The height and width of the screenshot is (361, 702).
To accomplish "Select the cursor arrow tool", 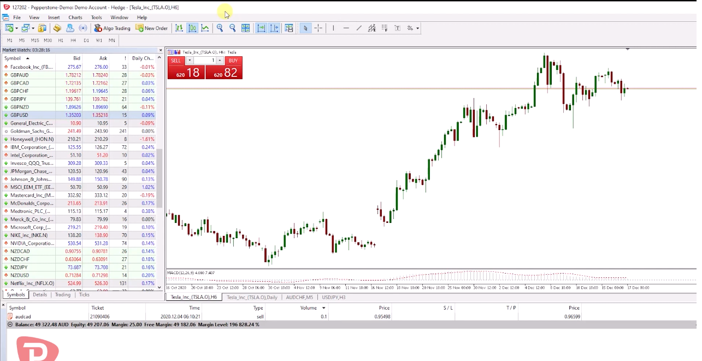I will [x=305, y=28].
